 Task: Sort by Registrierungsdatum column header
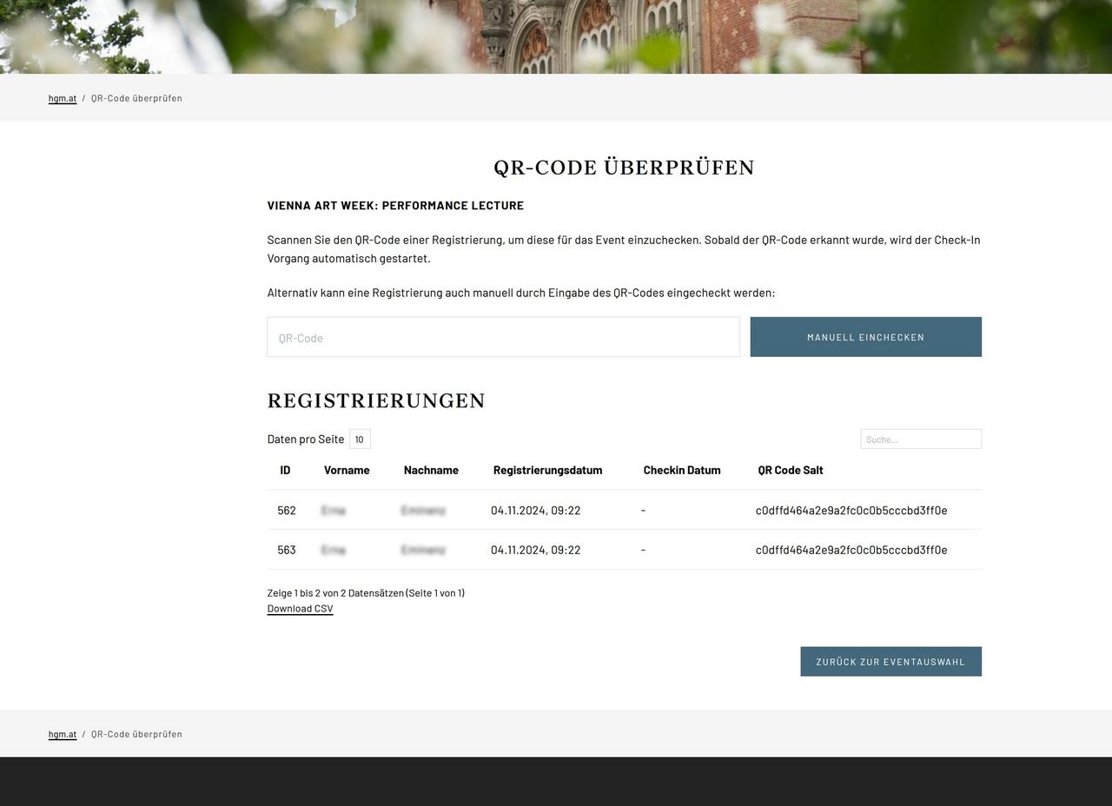546,470
